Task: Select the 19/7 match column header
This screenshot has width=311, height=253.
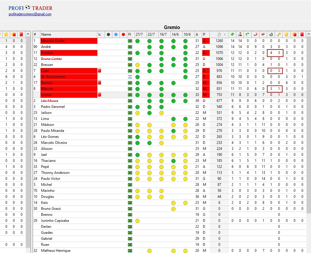Action: point(164,34)
